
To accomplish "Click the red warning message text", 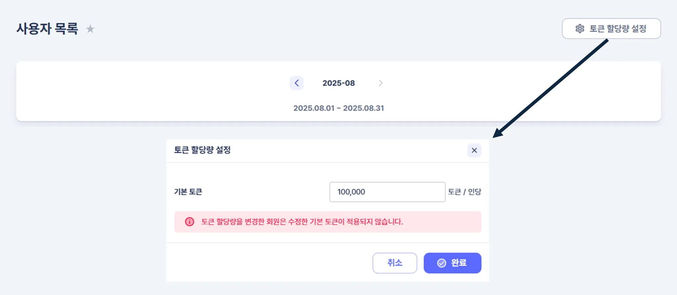I will click(x=302, y=222).
